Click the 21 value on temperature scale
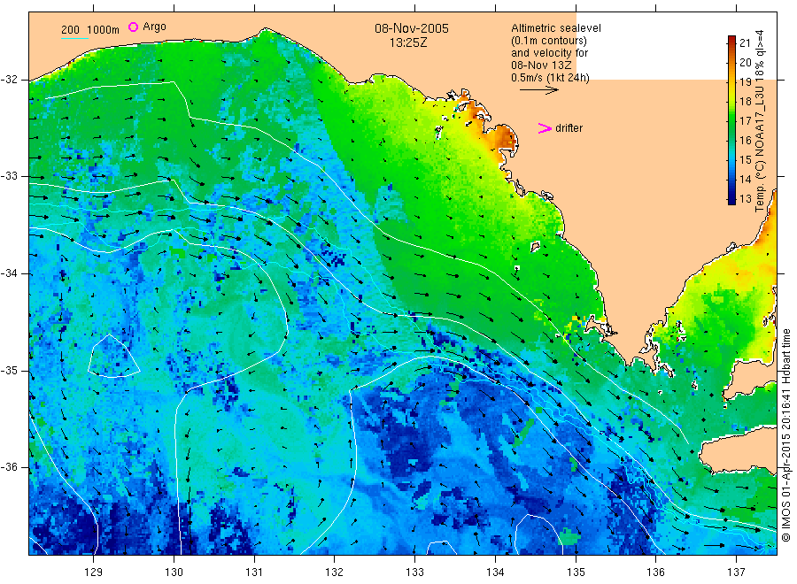The width and height of the screenshot is (797, 584). [x=745, y=42]
